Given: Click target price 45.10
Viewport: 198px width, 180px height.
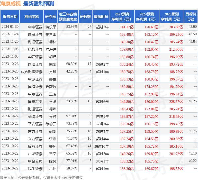Looking at the screenshot, I should [x=193, y=153].
